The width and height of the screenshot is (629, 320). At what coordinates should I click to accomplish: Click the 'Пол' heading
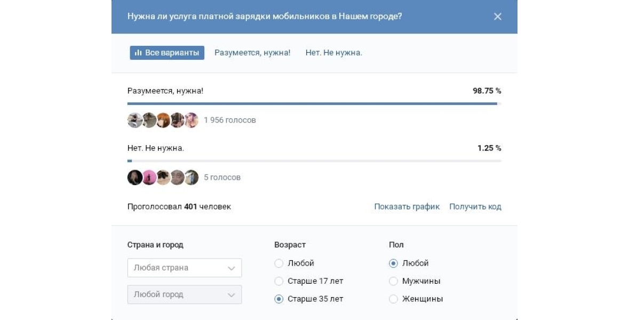(x=396, y=245)
